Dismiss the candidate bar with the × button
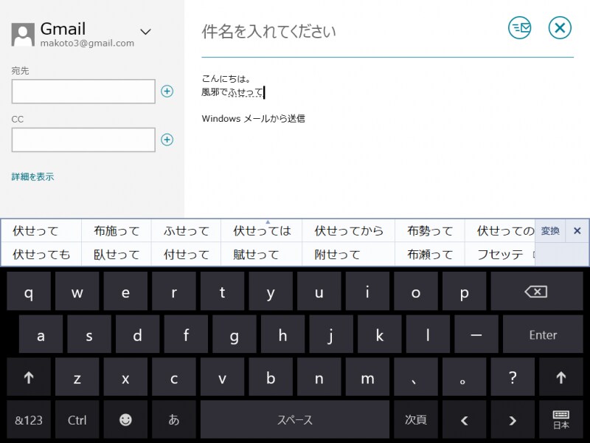 (x=577, y=230)
